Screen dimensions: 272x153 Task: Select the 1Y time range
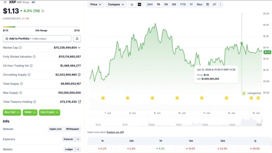pos(191,5)
